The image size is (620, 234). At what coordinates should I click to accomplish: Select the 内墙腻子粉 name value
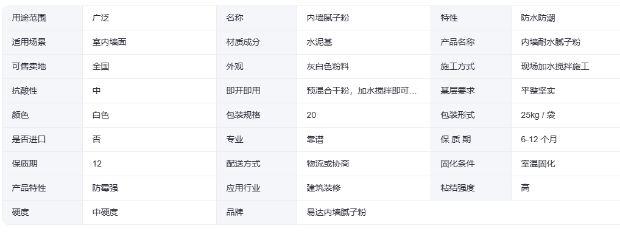[x=328, y=18]
